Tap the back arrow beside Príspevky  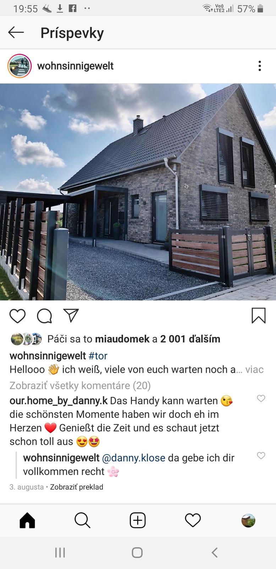(x=16, y=32)
